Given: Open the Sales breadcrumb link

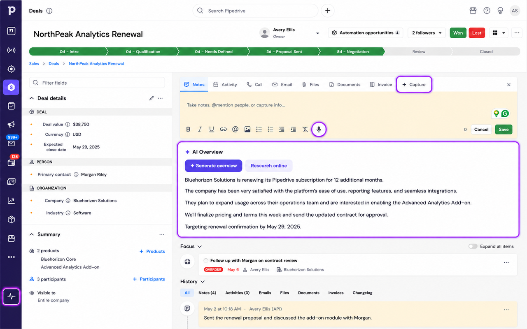Looking at the screenshot, I should point(34,64).
